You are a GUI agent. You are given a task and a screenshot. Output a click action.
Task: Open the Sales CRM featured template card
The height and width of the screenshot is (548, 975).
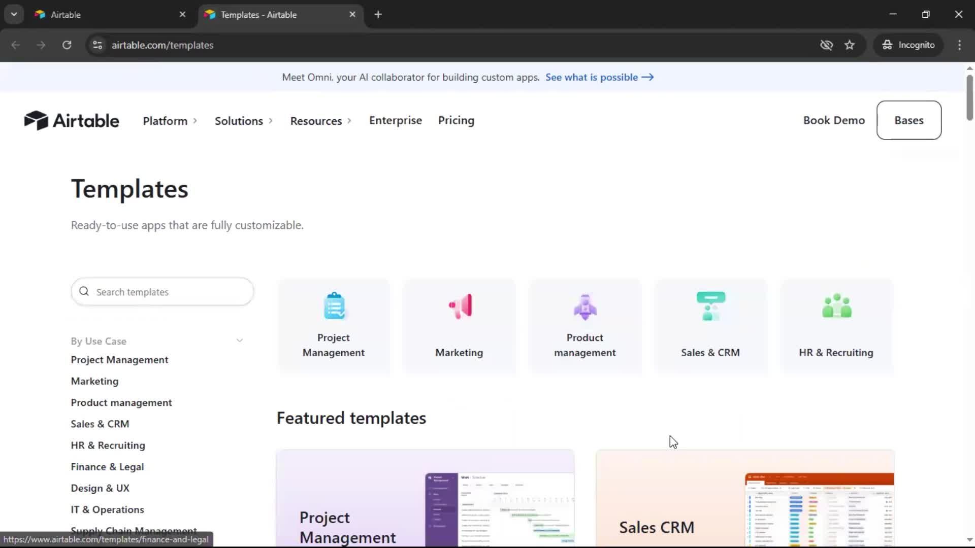click(745, 498)
